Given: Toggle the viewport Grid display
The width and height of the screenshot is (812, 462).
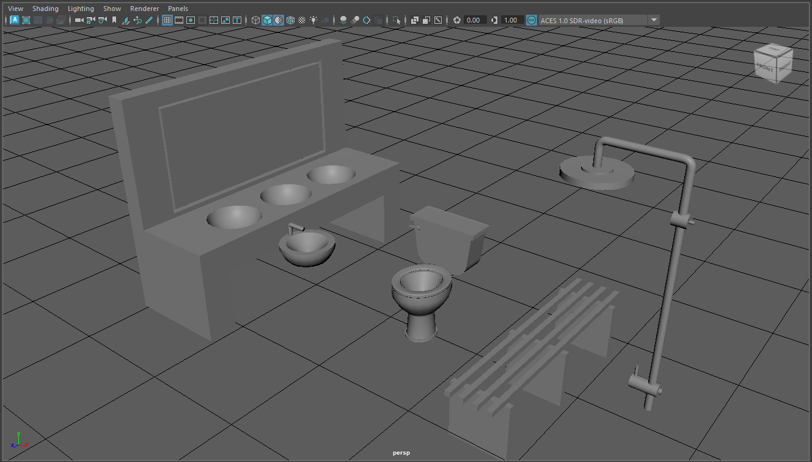Looking at the screenshot, I should click(167, 20).
